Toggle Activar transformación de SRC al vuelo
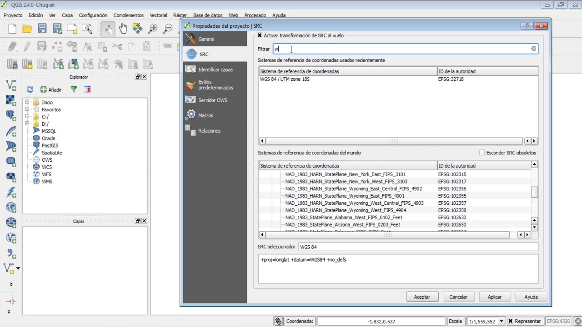Image resolution: width=582 pixels, height=327 pixels. pyautogui.click(x=260, y=35)
